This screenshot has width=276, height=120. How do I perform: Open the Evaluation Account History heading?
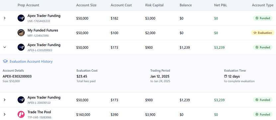pos(31,62)
